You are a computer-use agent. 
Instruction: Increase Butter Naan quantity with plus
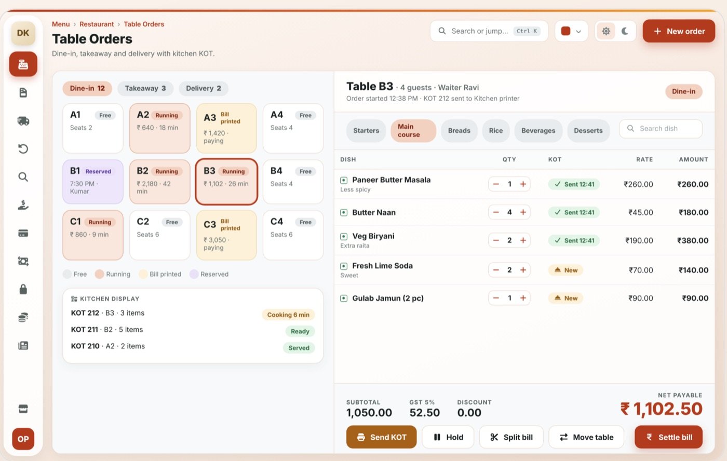click(x=523, y=212)
